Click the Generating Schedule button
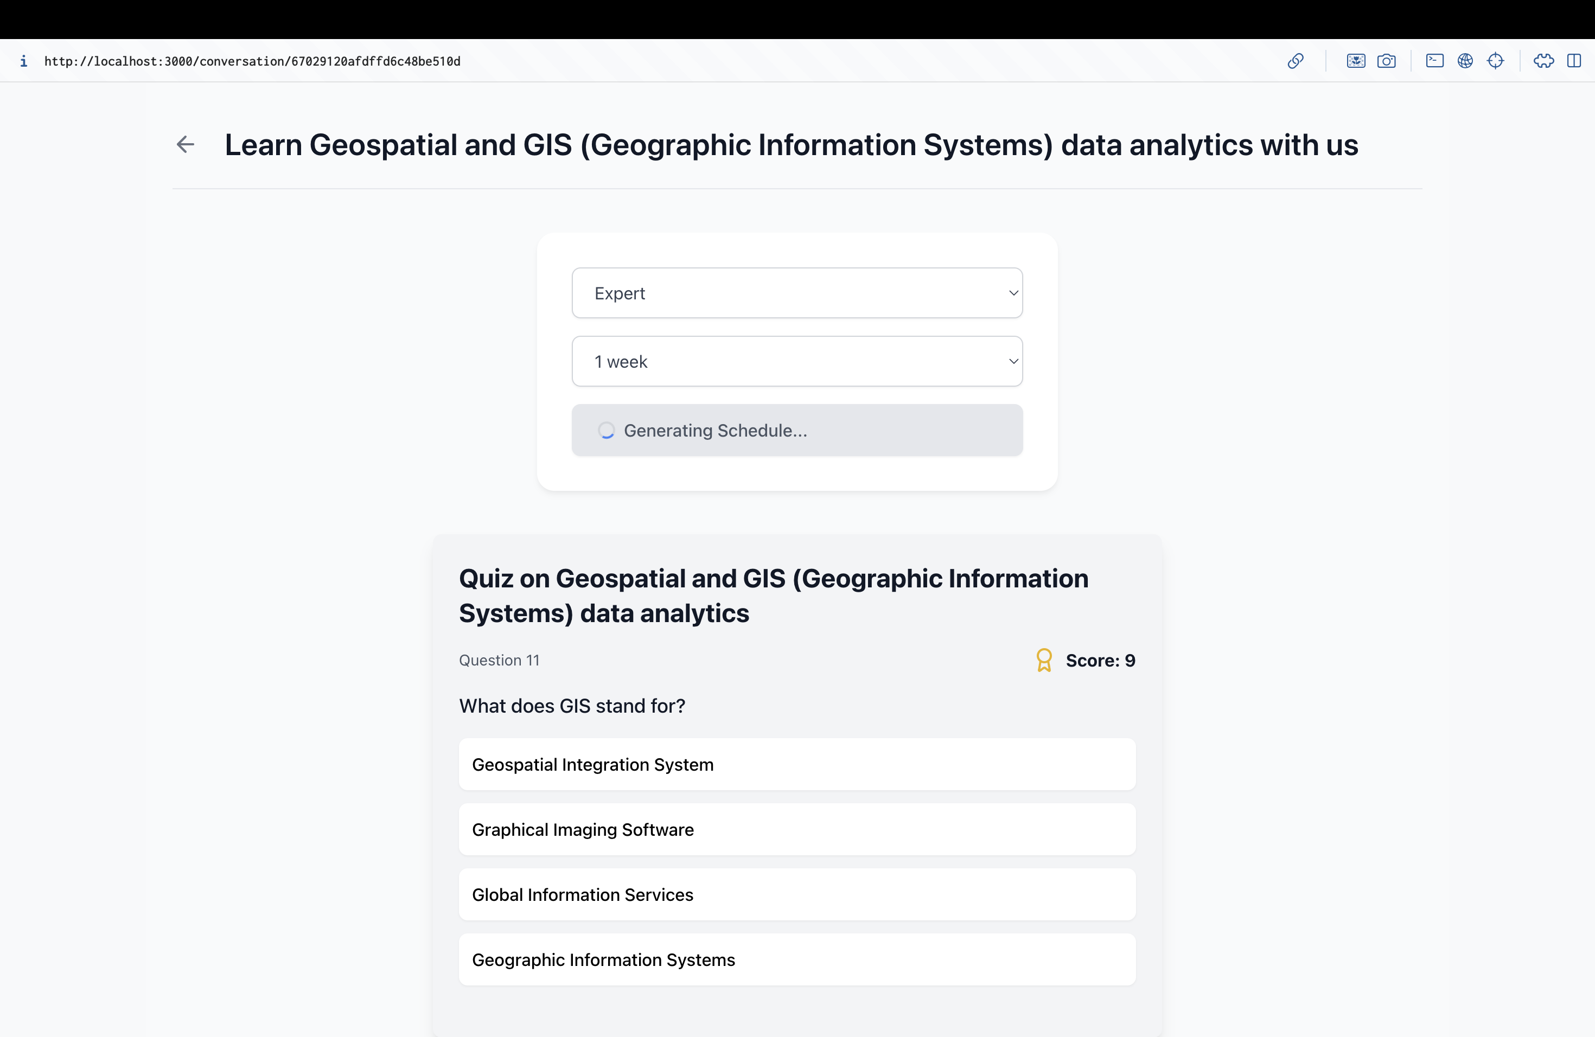This screenshot has height=1037, width=1595. [797, 430]
